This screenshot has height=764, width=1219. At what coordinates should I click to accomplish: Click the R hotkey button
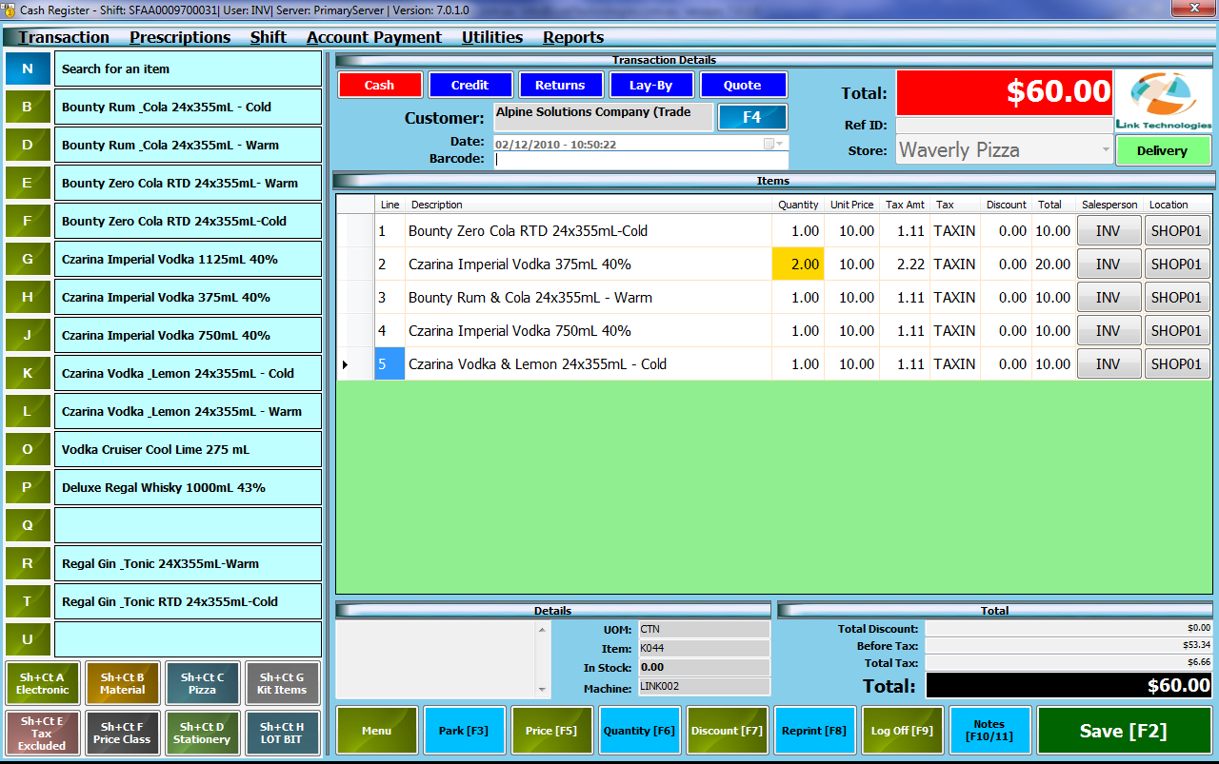(28, 563)
